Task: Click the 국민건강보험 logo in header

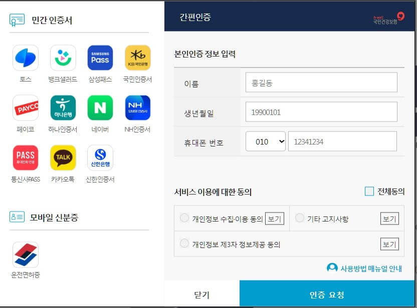Action: (388, 18)
